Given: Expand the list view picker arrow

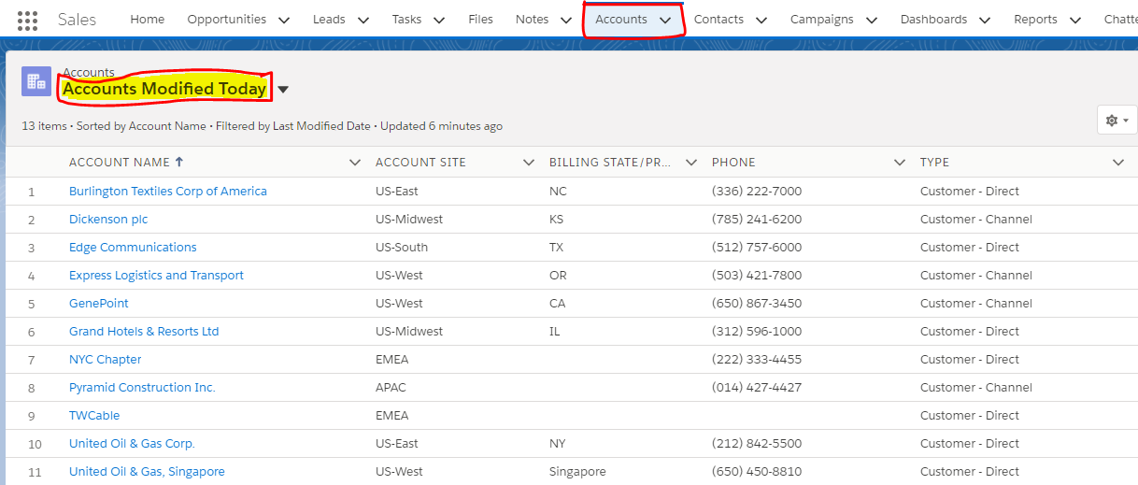Looking at the screenshot, I should [283, 90].
